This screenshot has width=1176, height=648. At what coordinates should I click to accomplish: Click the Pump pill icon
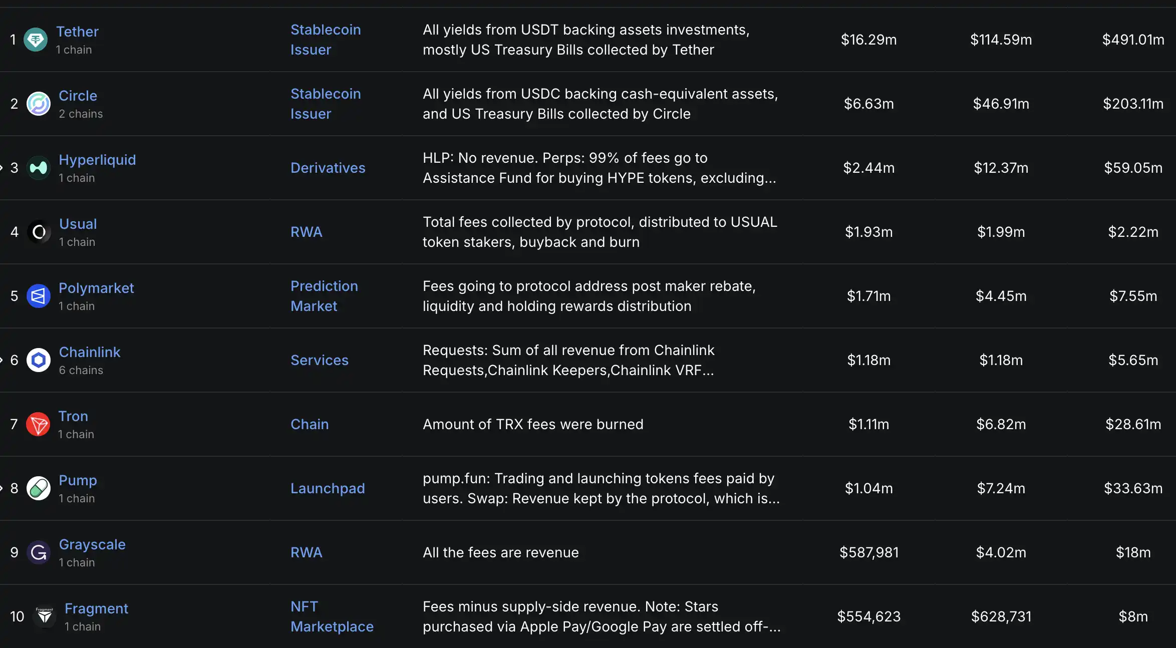pyautogui.click(x=38, y=488)
